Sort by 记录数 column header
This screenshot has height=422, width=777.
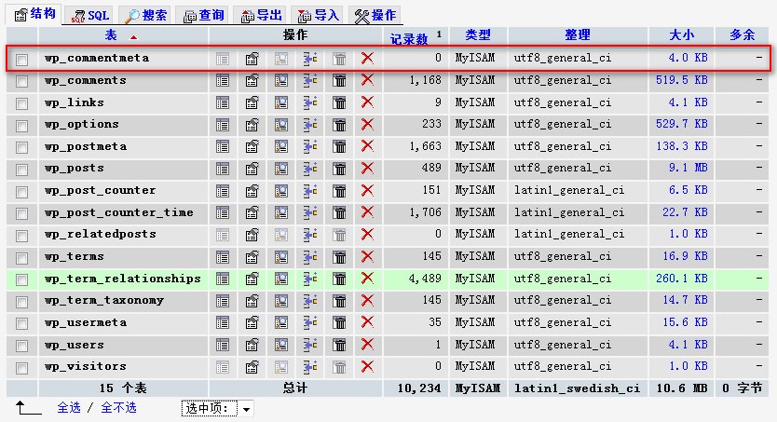click(409, 38)
